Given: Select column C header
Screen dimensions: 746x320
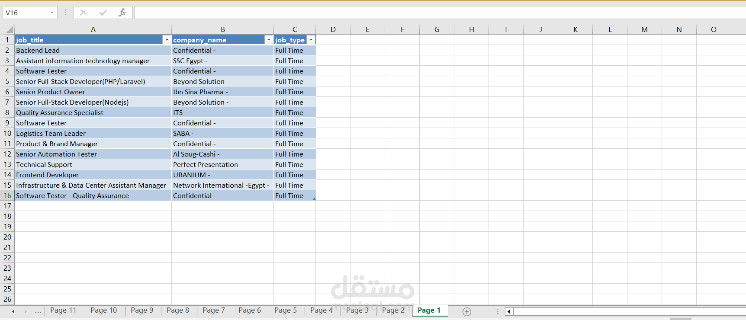Looking at the screenshot, I should pos(295,29).
